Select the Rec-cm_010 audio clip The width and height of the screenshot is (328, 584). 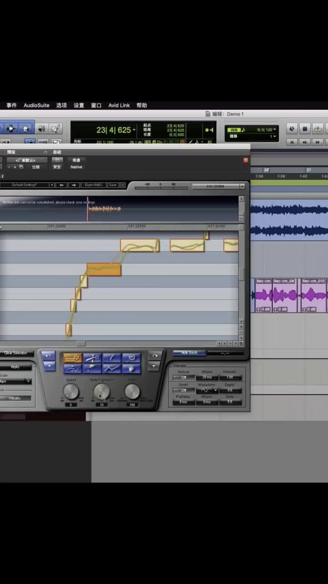pyautogui.click(x=313, y=295)
